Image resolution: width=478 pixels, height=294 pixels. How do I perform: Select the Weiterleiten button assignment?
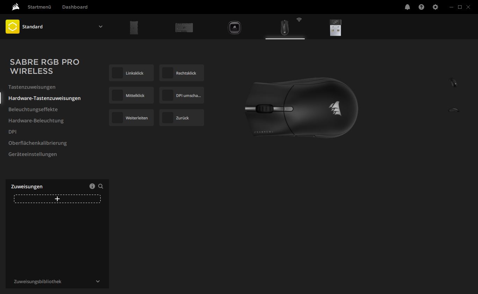coord(131,118)
